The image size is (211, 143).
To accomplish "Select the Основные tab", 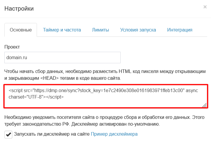I will click(21, 30).
